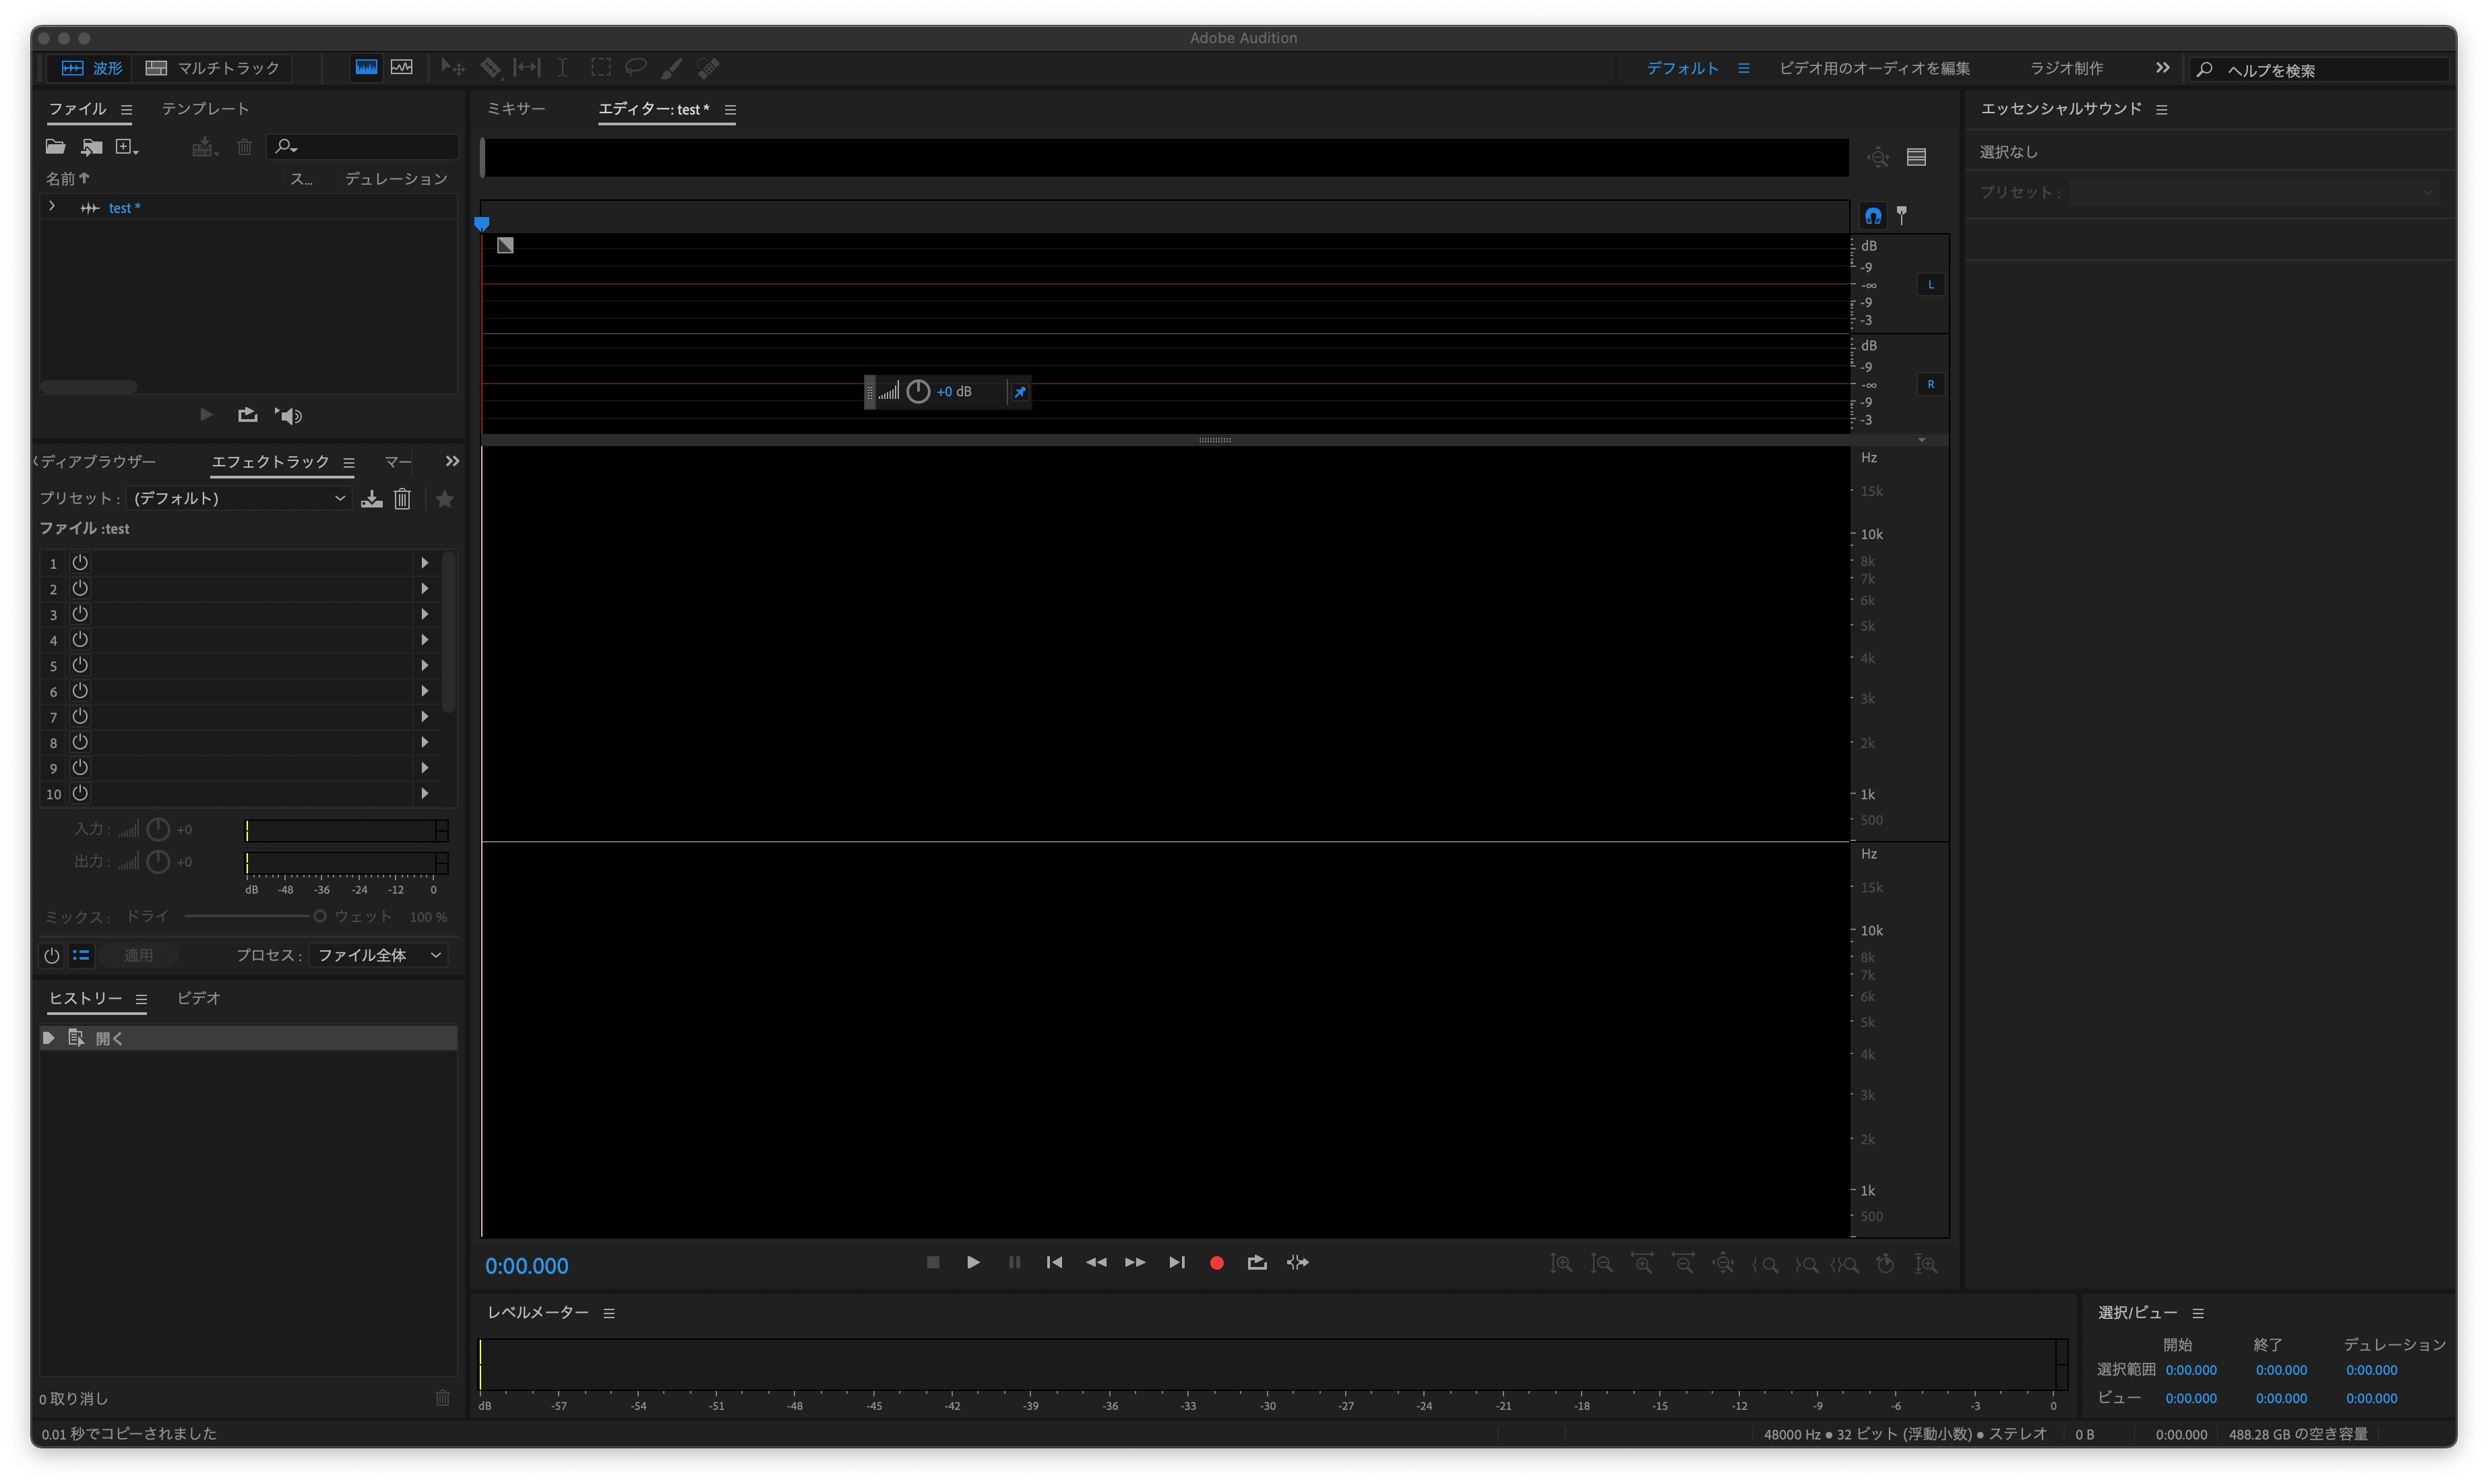Click the Open File folder icon
The height and width of the screenshot is (1484, 2488).
[x=56, y=147]
